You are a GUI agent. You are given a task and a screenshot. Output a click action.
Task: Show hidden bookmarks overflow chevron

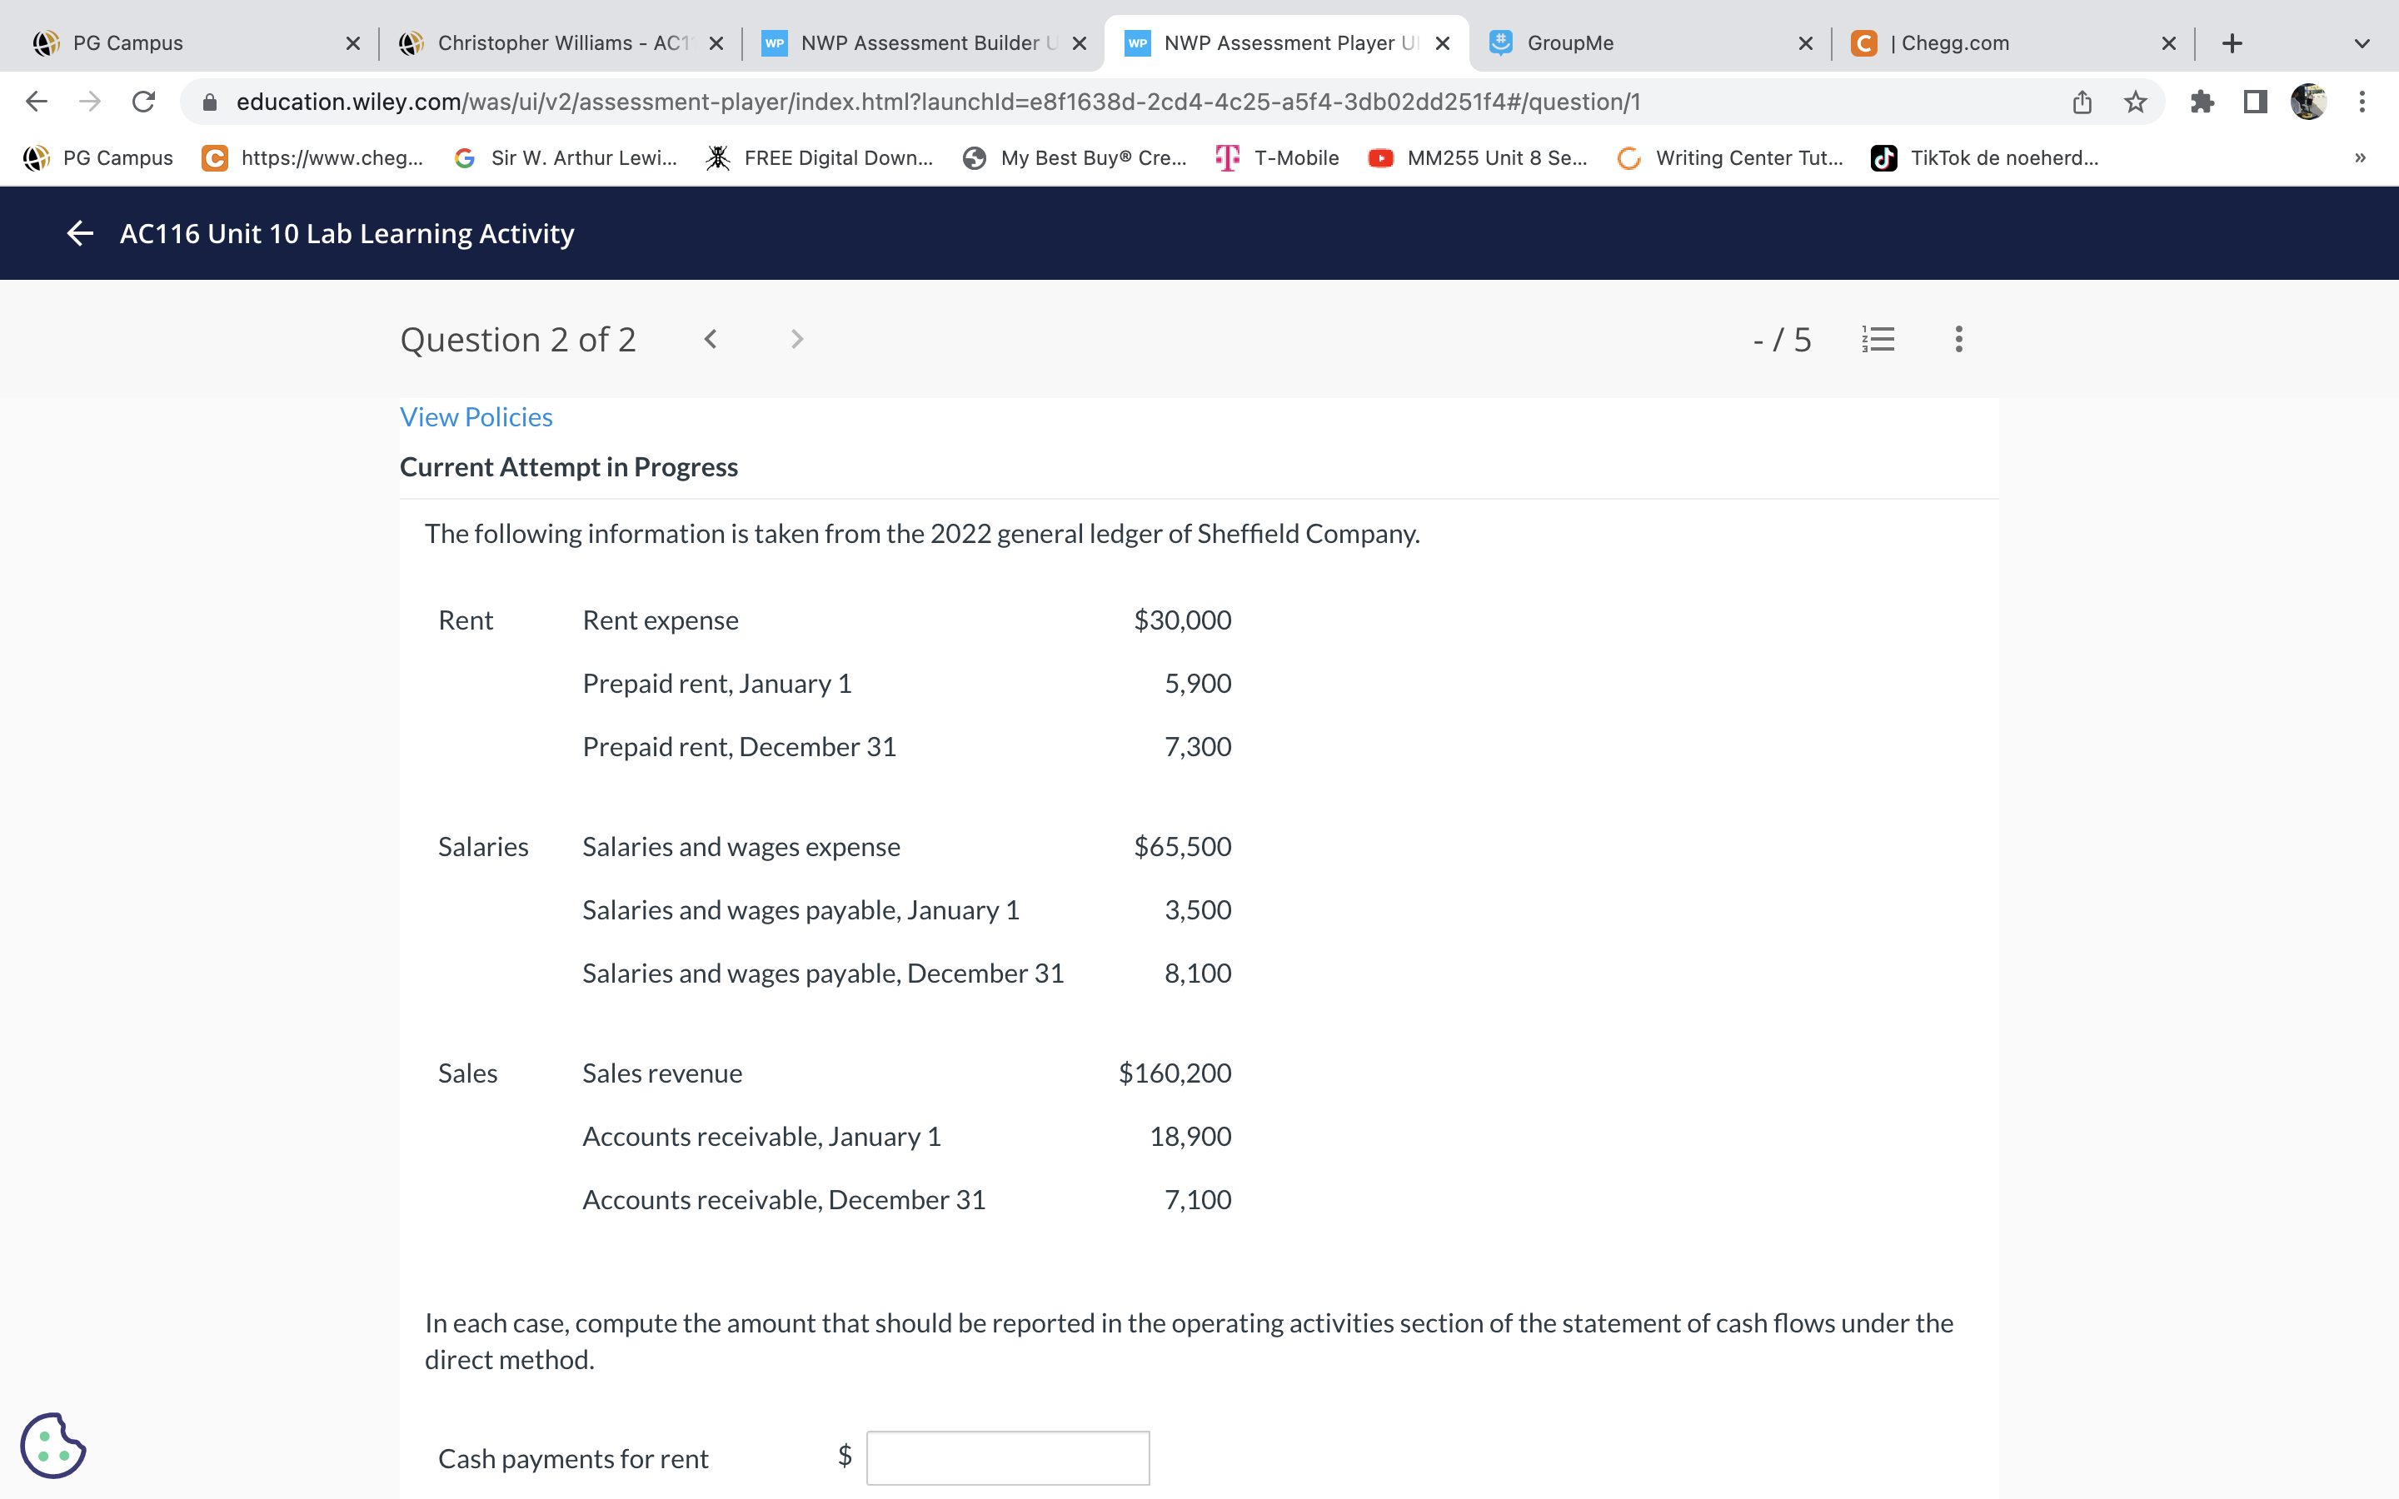pyautogui.click(x=2361, y=157)
